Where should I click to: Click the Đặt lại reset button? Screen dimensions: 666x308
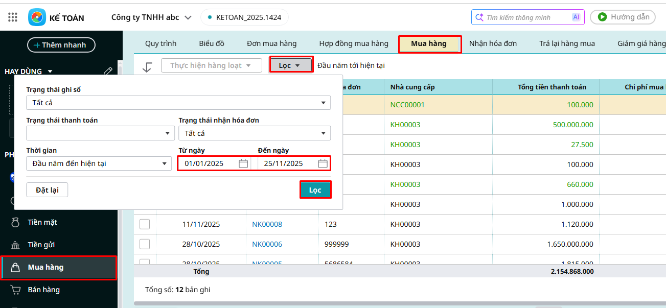47,190
